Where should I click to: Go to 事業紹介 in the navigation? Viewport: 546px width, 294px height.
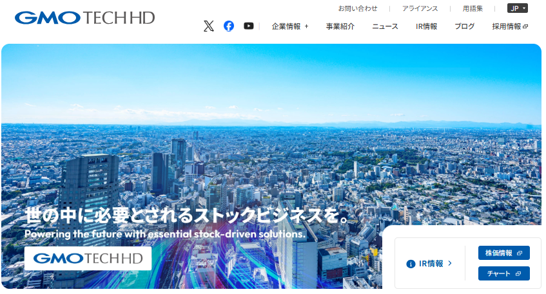click(x=340, y=26)
